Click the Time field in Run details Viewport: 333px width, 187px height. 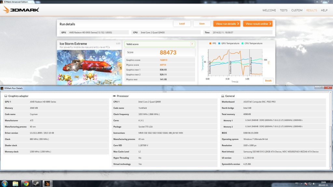pos(238,32)
